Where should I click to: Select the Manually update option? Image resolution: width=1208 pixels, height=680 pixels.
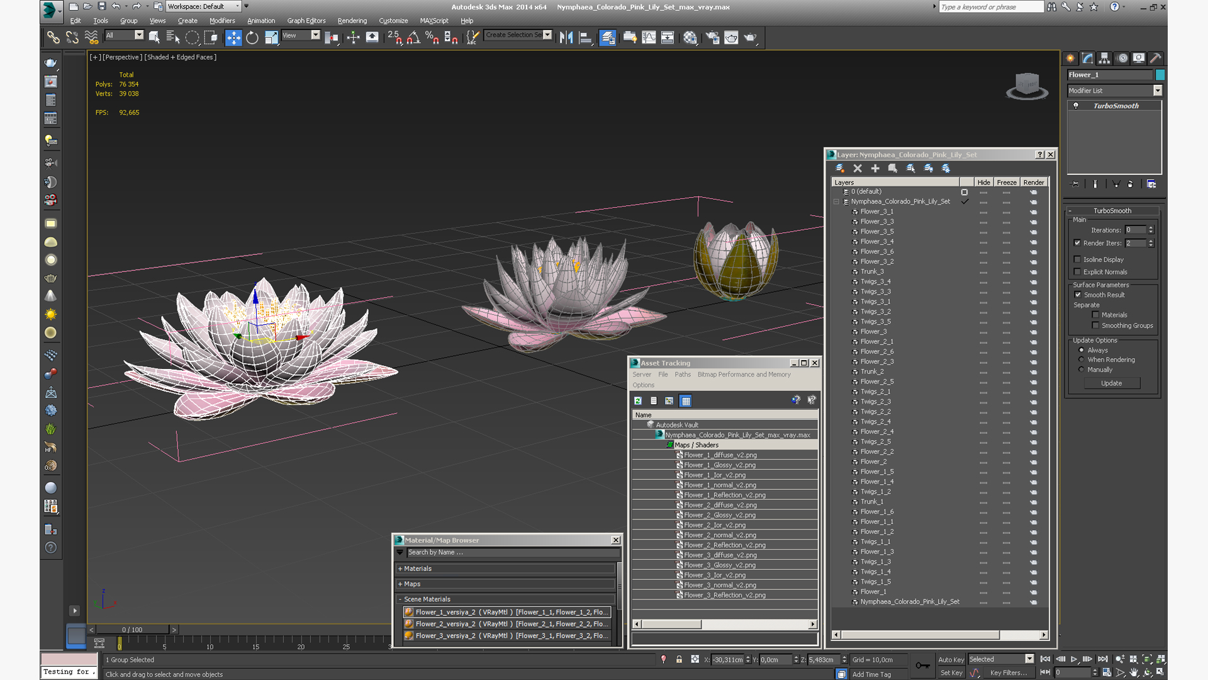point(1082,370)
